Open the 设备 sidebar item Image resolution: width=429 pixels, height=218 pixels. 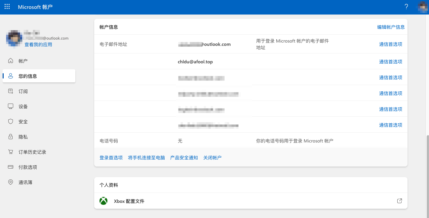(39, 107)
